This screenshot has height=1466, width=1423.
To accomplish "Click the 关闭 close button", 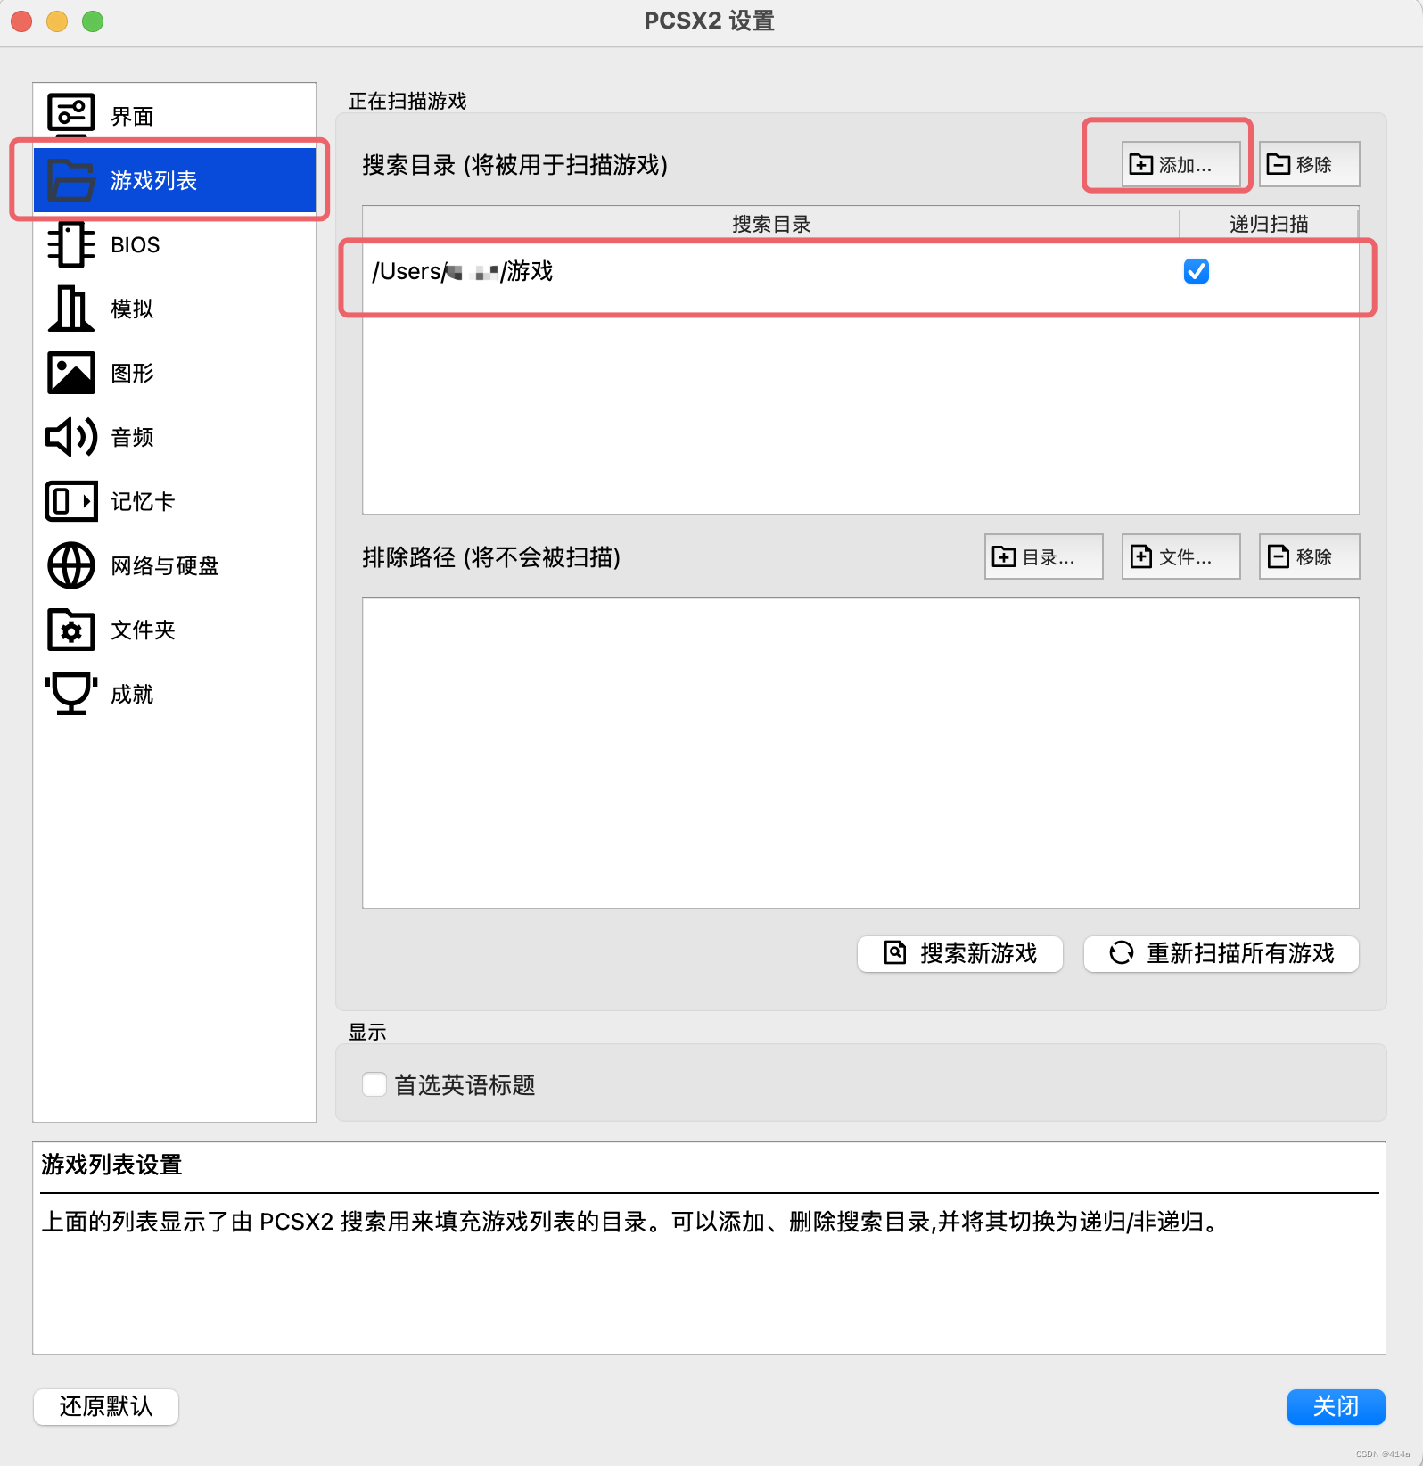I will coord(1336,1406).
